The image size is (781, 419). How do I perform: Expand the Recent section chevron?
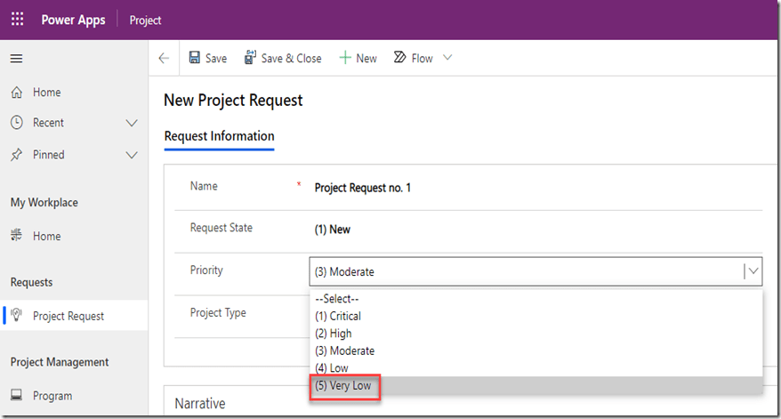132,123
